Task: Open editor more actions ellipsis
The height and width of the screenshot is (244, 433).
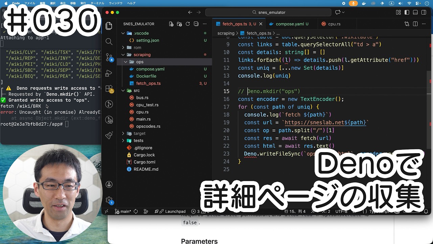Action: click(x=424, y=24)
